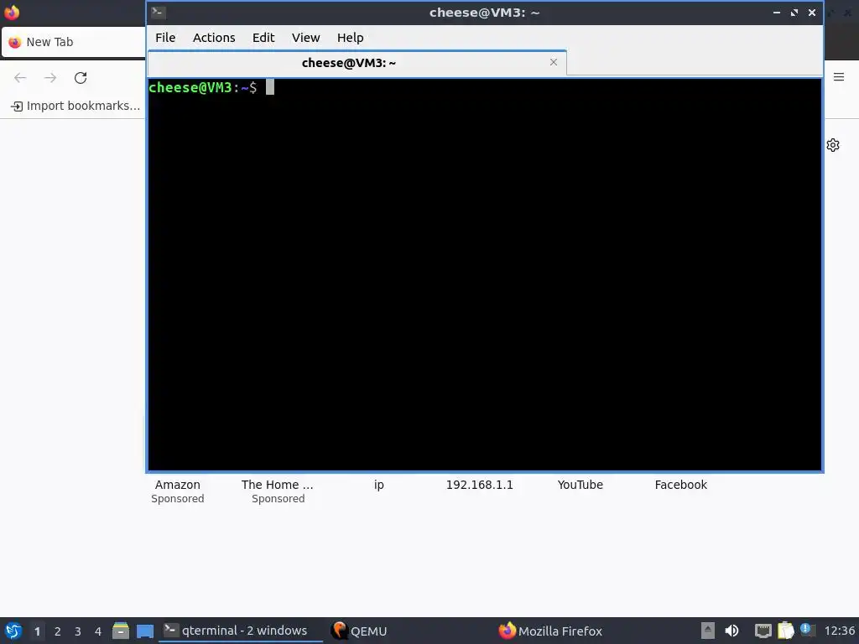
Task: Maximize the qterminal window
Action: (794, 13)
